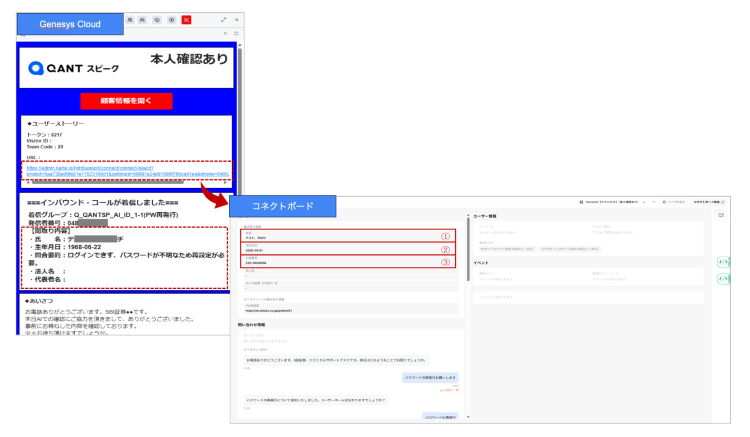
Task: Open the admin.karte.io connect-board URL link
Action: pyautogui.click(x=128, y=171)
